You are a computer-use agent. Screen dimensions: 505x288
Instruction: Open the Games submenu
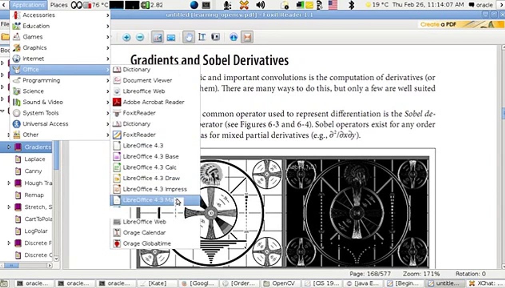tap(60, 37)
